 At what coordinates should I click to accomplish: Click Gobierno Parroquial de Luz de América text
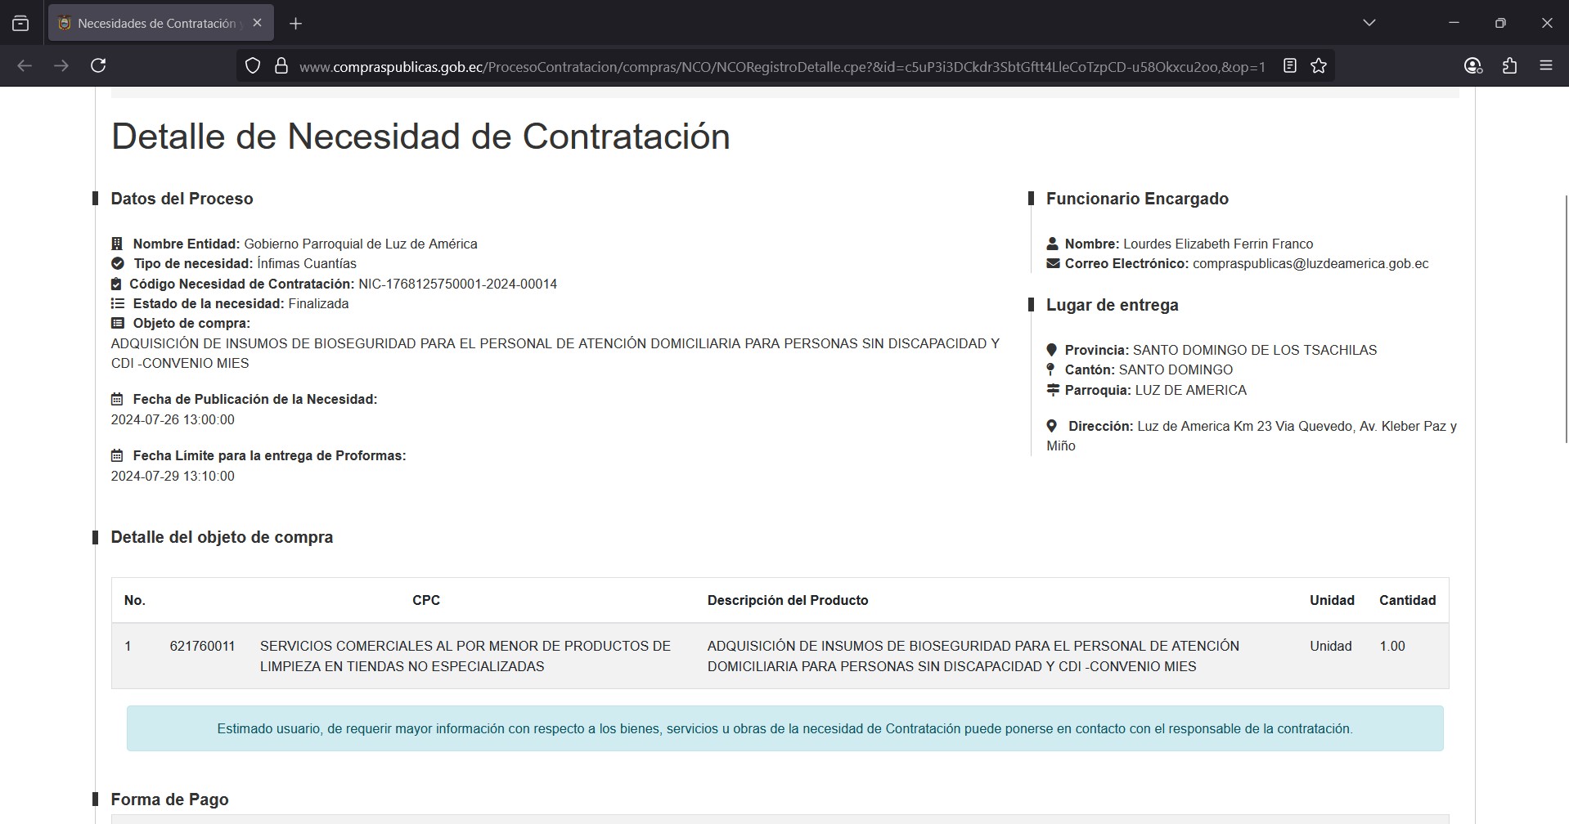361,244
